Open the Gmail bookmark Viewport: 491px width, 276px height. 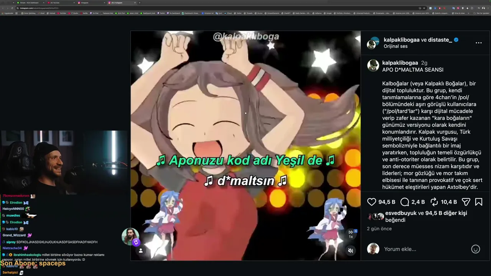tap(41, 13)
